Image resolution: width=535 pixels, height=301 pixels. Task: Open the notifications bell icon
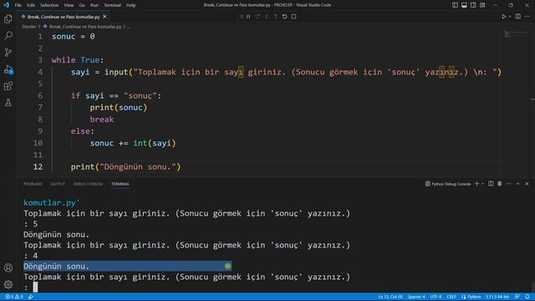[527, 297]
